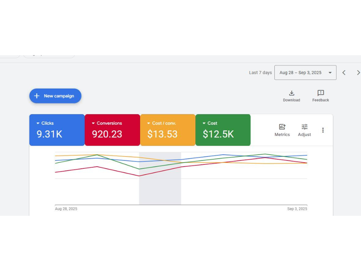This screenshot has height=271, width=361.
Task: Open the Clicks metric dropdown
Action: [39, 123]
